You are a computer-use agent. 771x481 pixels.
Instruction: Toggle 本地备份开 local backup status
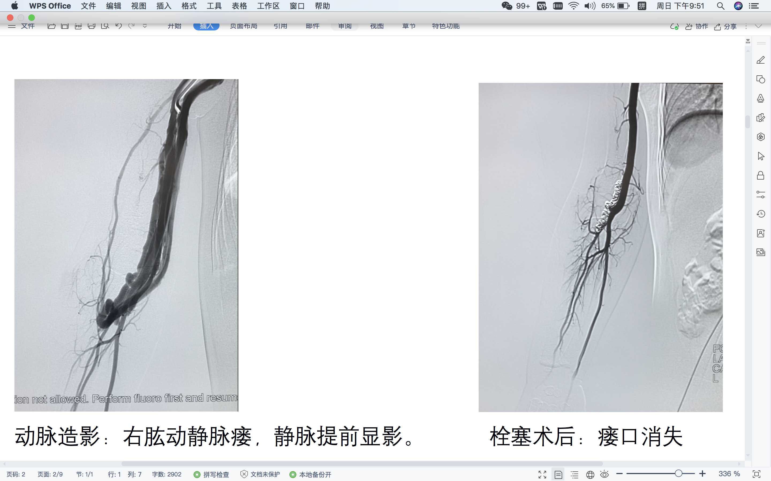coord(310,474)
